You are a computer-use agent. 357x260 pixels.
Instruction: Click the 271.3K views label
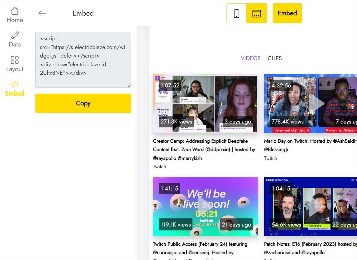click(x=176, y=122)
